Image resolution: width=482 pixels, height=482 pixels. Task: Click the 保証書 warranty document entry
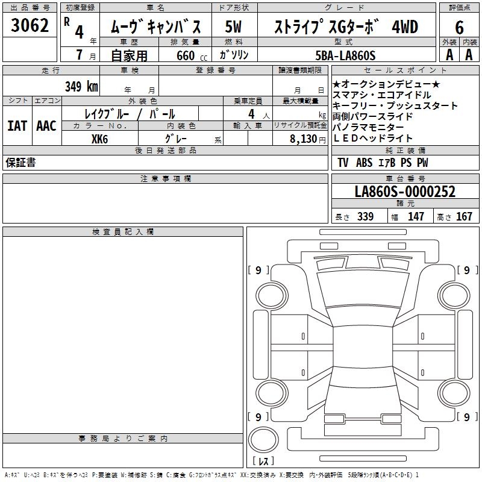click(x=20, y=163)
